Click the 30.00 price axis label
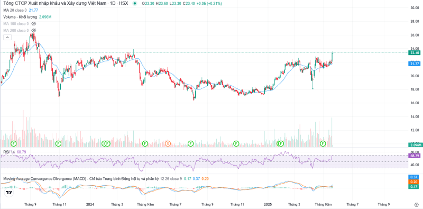 pyautogui.click(x=415, y=8)
